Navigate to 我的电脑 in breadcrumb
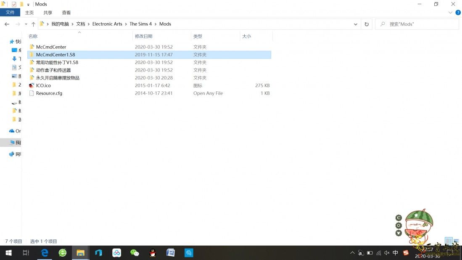 [60, 24]
